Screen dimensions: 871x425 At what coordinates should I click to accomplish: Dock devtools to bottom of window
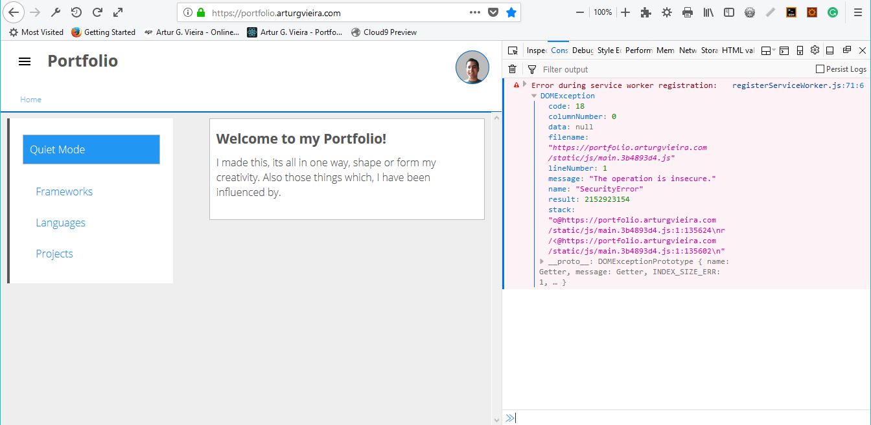(x=830, y=50)
